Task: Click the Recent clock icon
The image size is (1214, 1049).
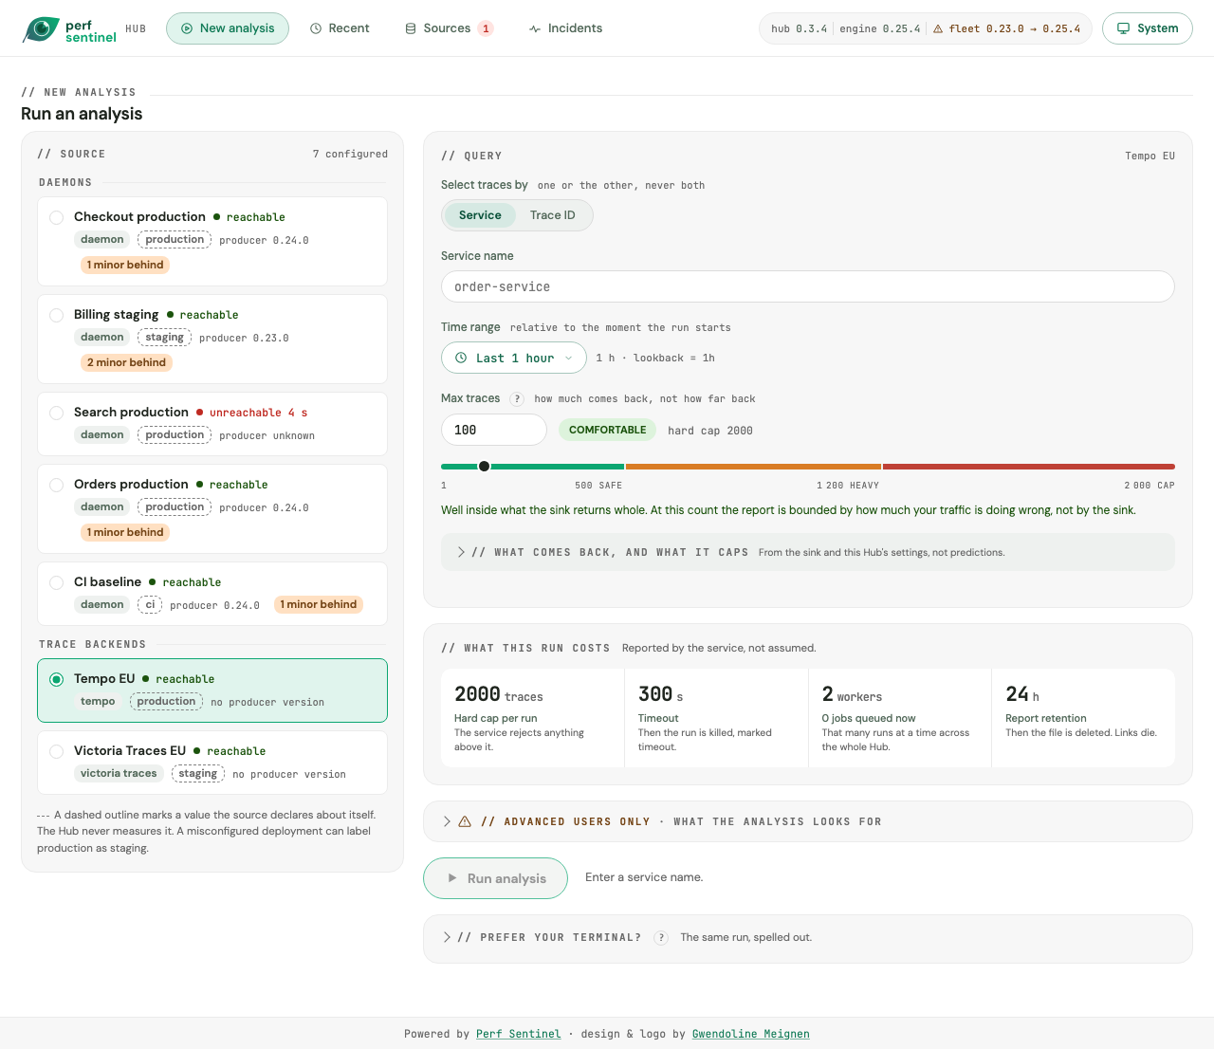Action: (316, 28)
